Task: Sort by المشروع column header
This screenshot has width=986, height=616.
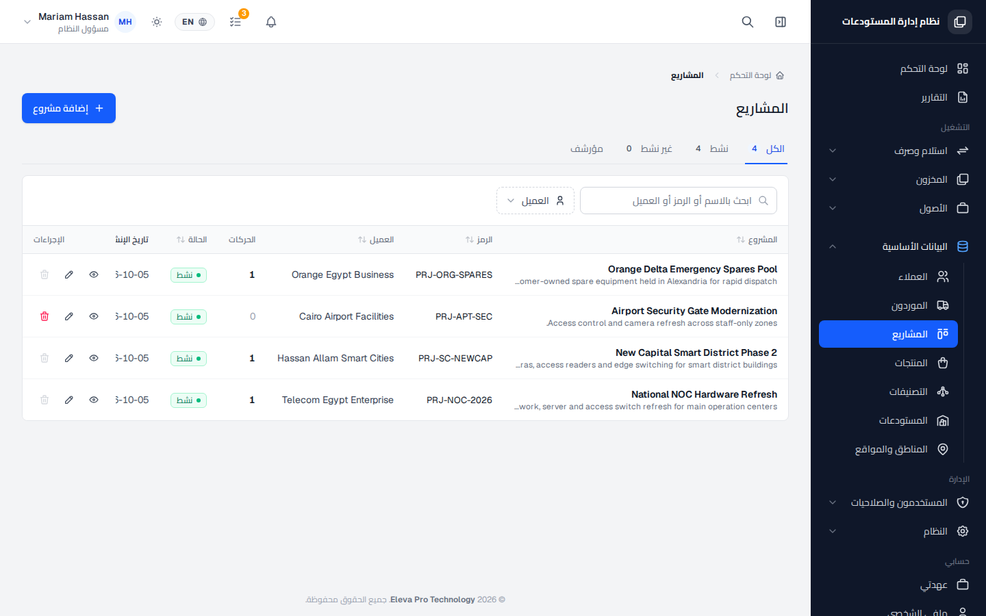Action: (x=757, y=240)
